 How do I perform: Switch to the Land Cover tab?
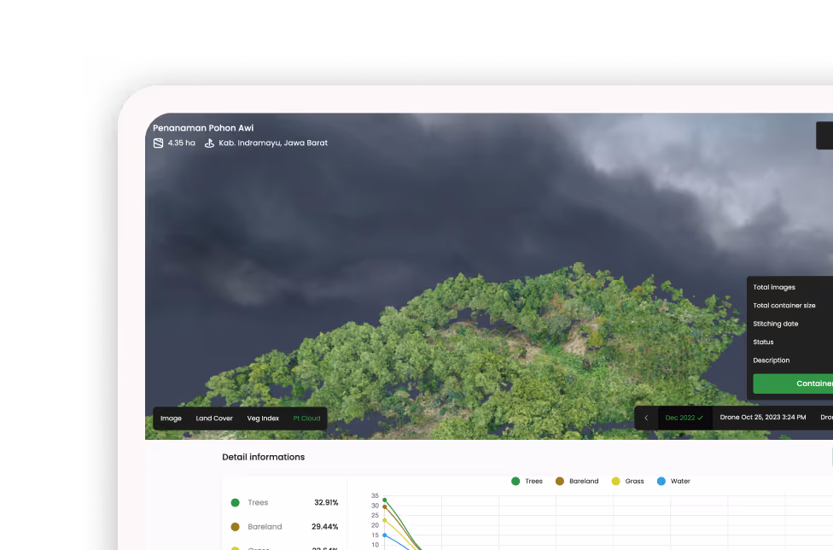[214, 418]
